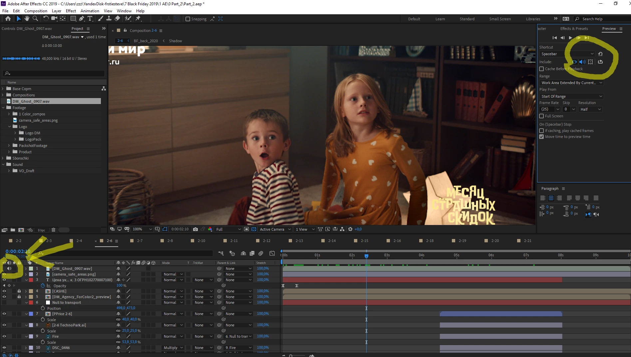
Task: Select the Eraser tool
Action: click(x=117, y=19)
